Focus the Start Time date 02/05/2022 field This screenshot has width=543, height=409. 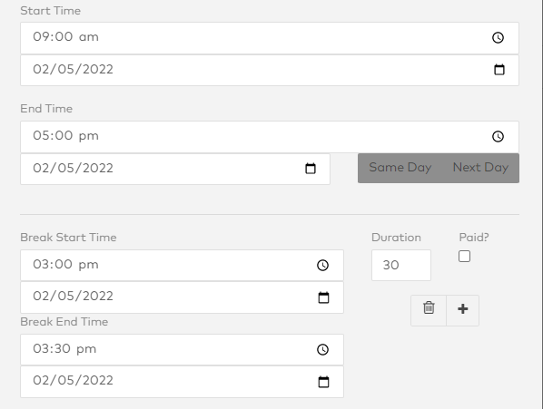click(270, 70)
